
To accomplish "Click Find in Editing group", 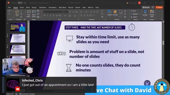I will coord(133,11).
